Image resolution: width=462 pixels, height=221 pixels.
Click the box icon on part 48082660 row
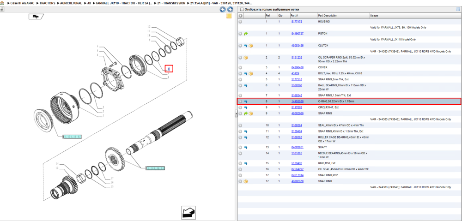tap(251, 113)
